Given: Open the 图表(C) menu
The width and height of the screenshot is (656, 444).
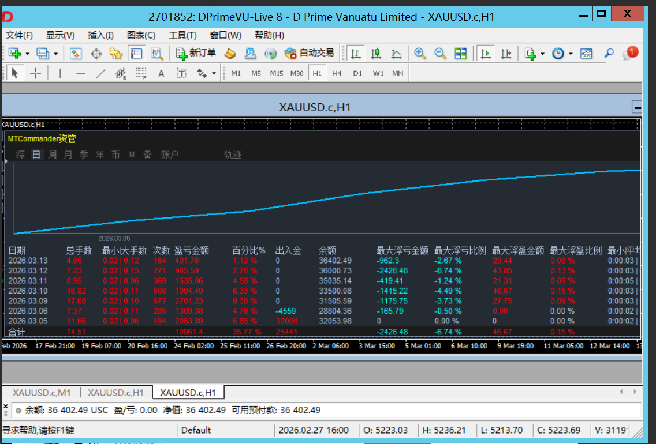Looking at the screenshot, I should pyautogui.click(x=141, y=36).
